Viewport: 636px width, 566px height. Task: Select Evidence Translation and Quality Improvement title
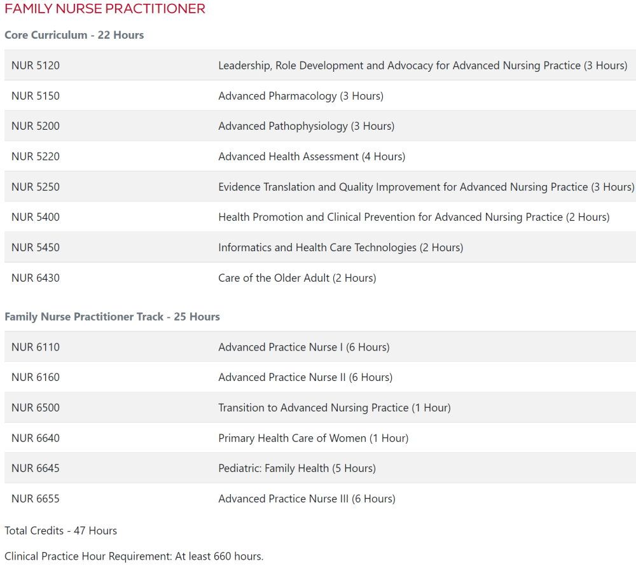[426, 187]
